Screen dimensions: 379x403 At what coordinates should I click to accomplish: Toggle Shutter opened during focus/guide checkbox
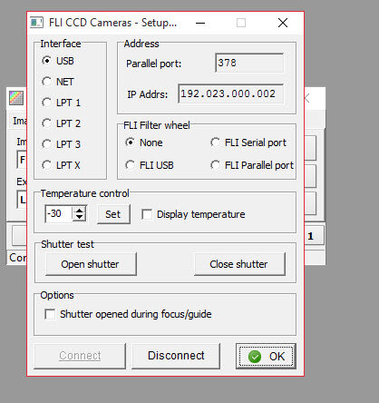50,314
